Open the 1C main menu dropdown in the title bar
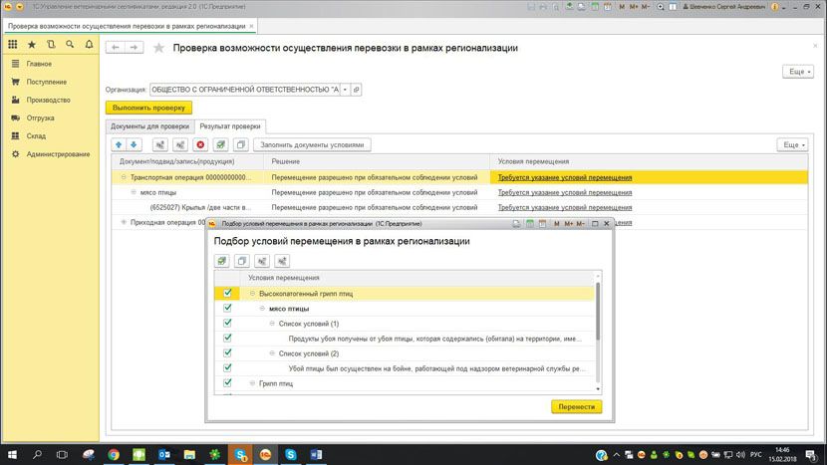The height and width of the screenshot is (465, 827). coord(20,7)
